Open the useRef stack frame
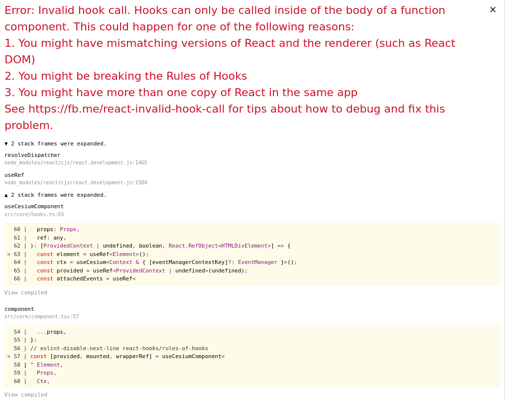Screen dimensions: 505x400 click(13, 175)
